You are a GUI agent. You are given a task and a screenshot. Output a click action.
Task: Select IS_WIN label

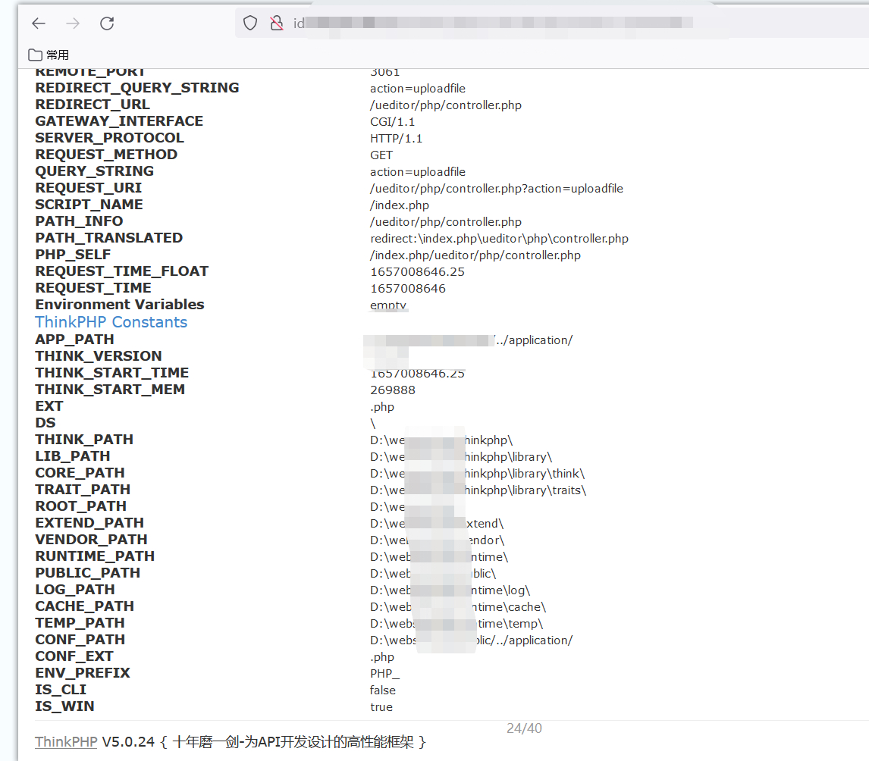pos(64,705)
